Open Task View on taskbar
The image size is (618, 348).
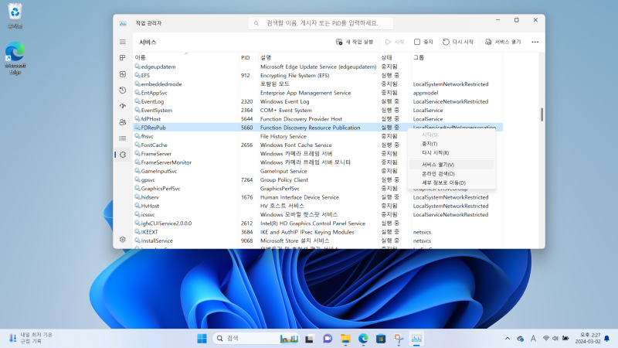310,339
